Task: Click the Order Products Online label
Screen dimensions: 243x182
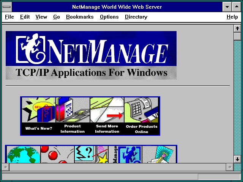Action: tap(142, 129)
